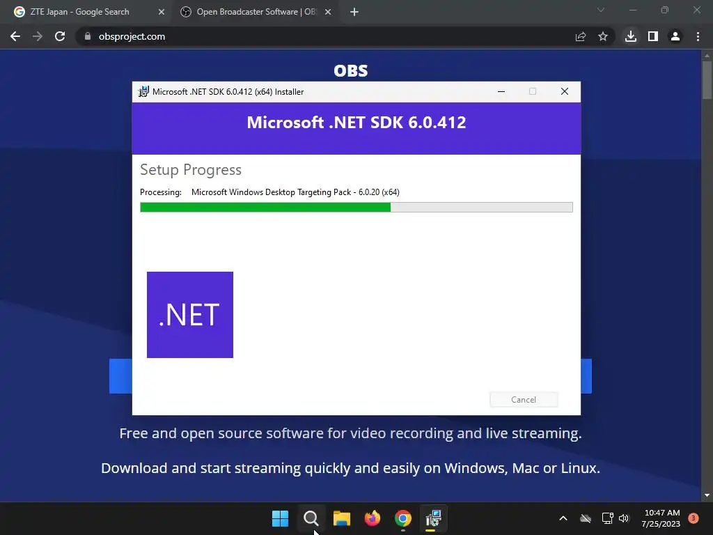Close the .NET SDK installer window

[x=564, y=91]
